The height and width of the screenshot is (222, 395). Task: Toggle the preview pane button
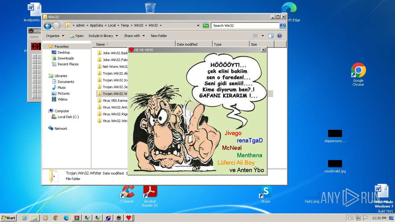(271, 36)
